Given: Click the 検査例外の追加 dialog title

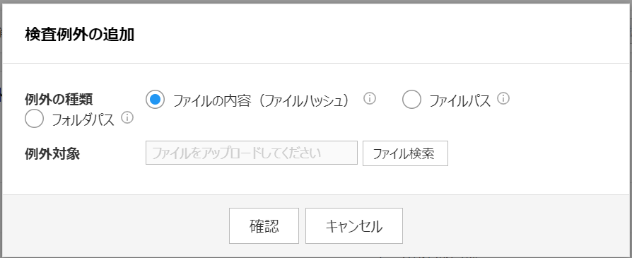Looking at the screenshot, I should click(x=79, y=35).
